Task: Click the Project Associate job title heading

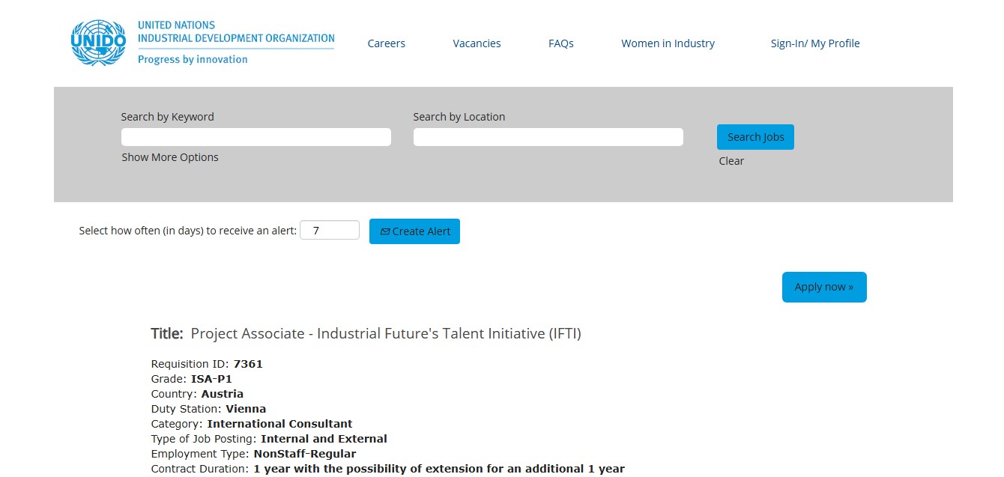Action: [385, 334]
